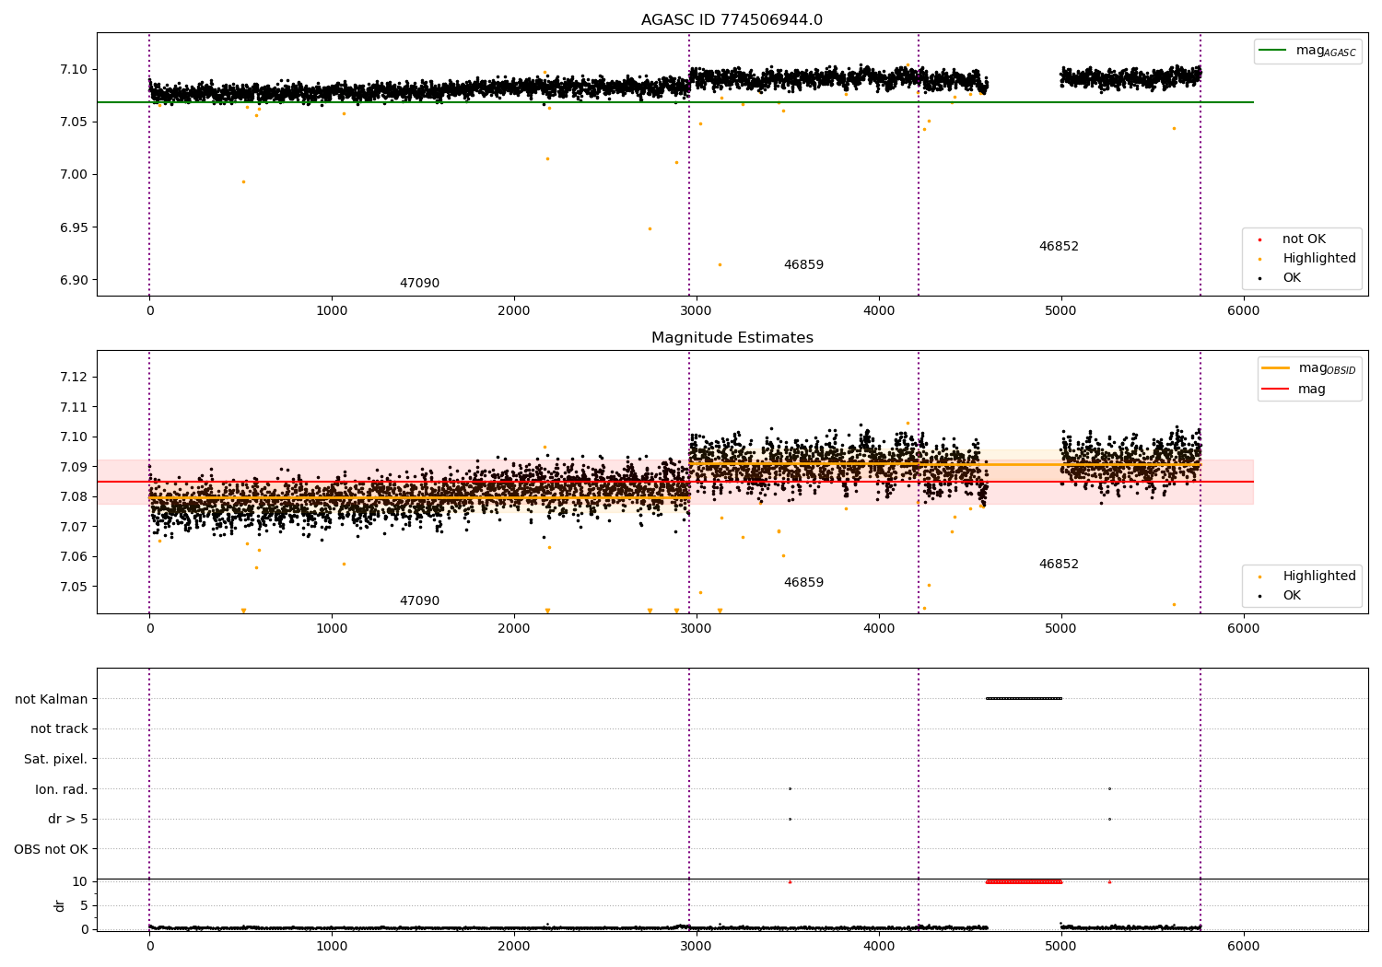The width and height of the screenshot is (1382, 967).
Task: Click the orange line sample for mag OBSID
Action: 1276,368
